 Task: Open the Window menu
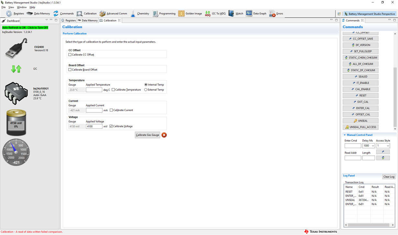[x=22, y=7]
